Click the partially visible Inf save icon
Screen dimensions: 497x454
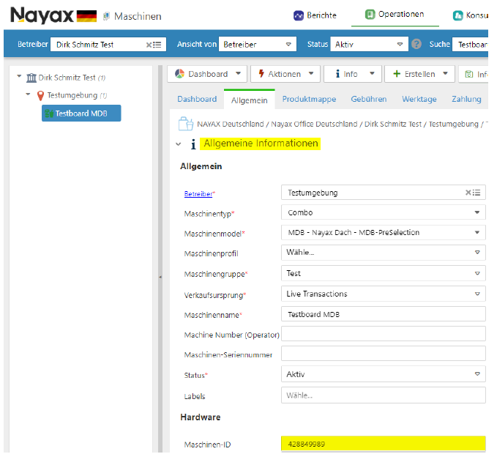coord(468,74)
